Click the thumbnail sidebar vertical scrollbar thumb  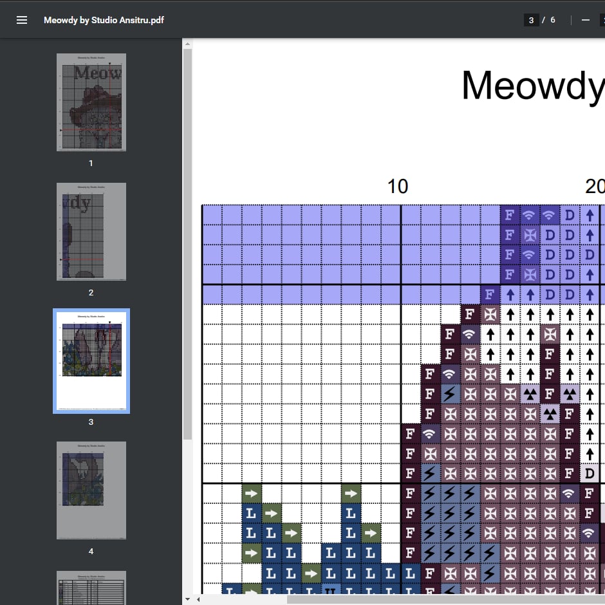click(187, 245)
